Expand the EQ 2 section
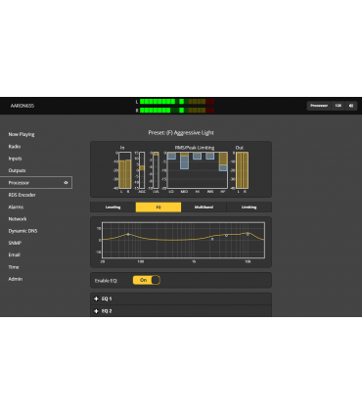362x414 pixels. tap(181, 311)
